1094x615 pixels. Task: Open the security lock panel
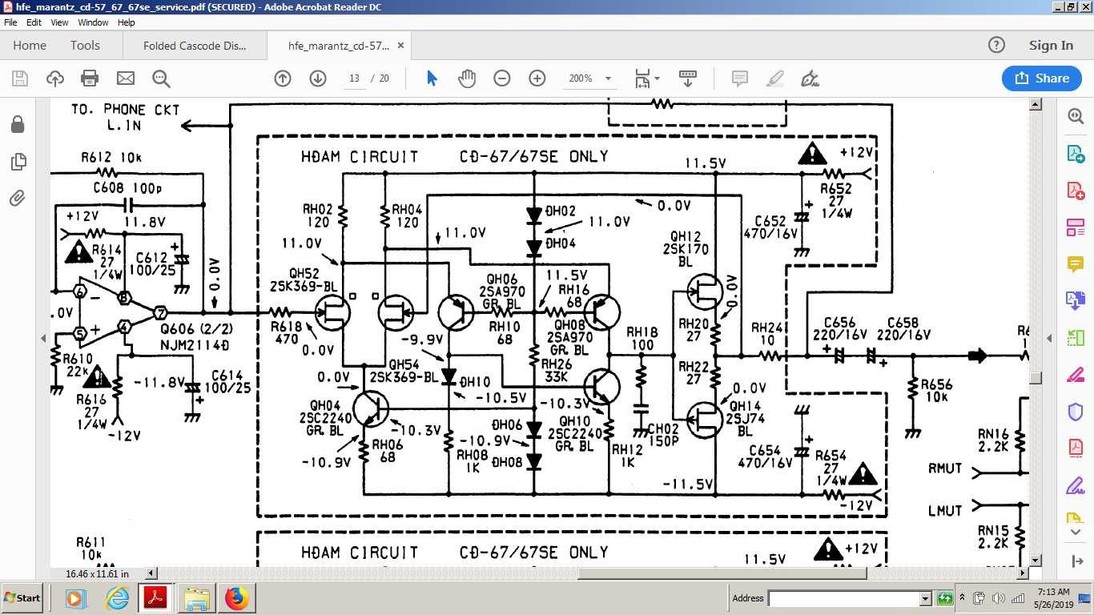click(18, 124)
